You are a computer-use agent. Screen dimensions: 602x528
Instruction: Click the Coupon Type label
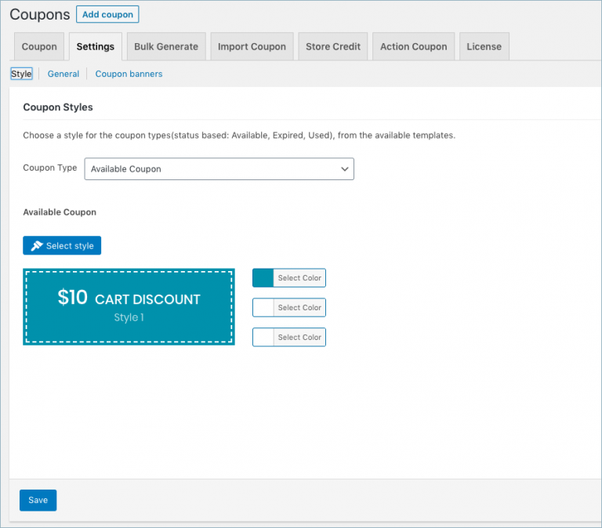(x=50, y=168)
